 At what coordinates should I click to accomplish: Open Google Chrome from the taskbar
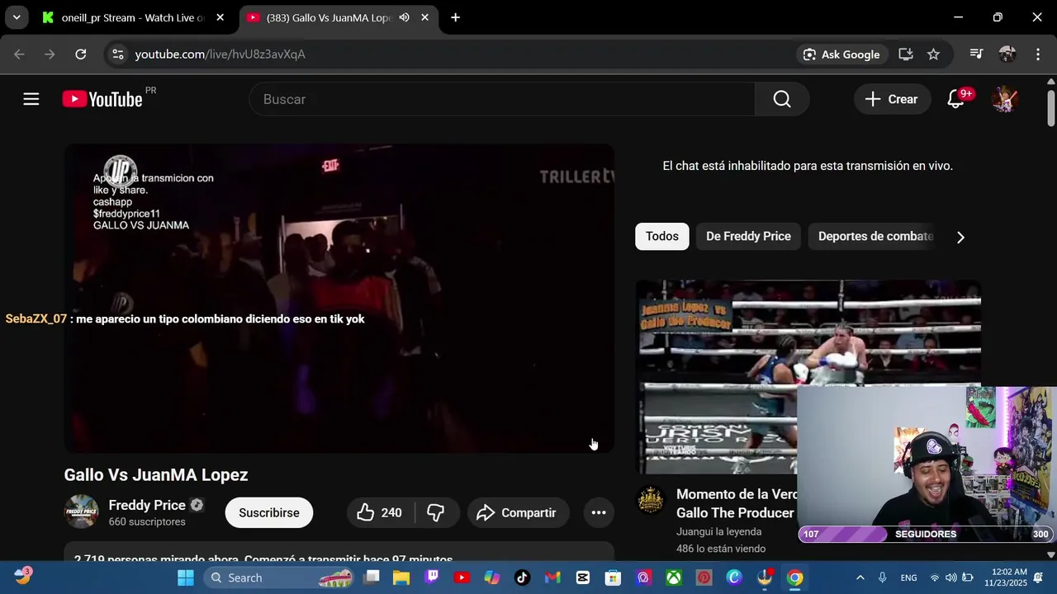(x=794, y=577)
